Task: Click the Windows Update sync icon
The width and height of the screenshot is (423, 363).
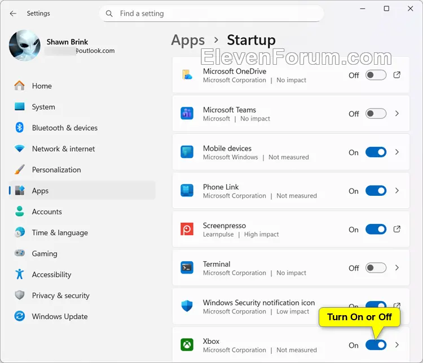Action: 19,316
